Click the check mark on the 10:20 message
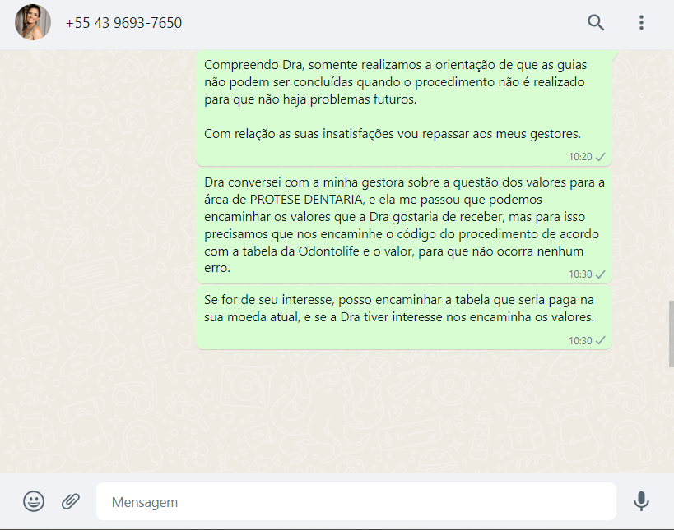Viewport: 674px width, 530px height. click(601, 157)
